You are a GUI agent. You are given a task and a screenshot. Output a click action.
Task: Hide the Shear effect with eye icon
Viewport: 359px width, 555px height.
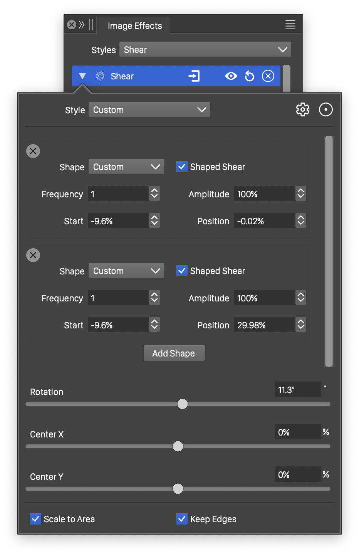231,76
